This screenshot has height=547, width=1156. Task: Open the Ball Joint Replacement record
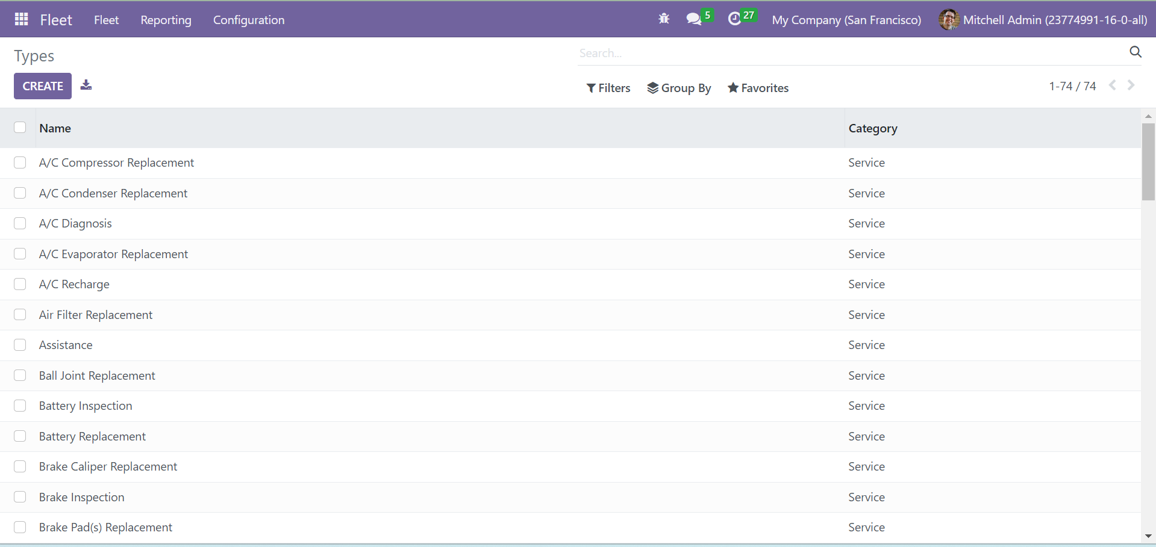pos(97,375)
